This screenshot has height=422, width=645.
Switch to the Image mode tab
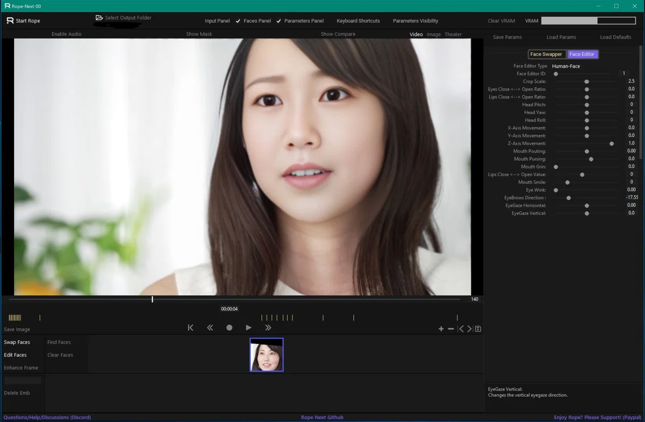pos(433,34)
